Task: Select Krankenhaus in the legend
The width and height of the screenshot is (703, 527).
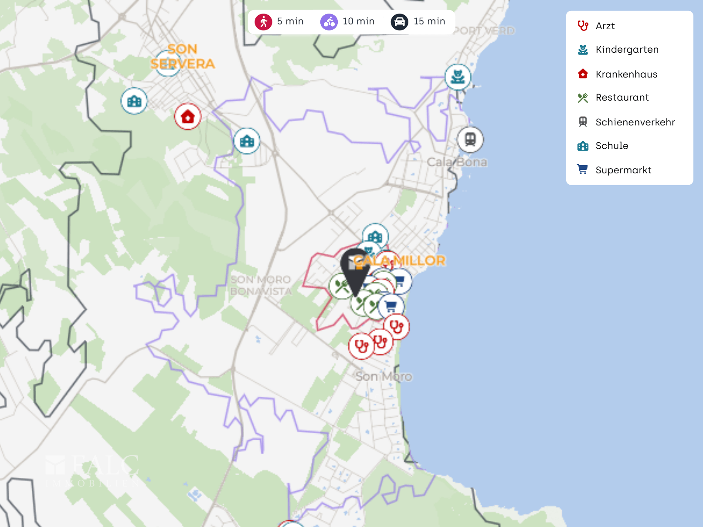Action: pyautogui.click(x=626, y=74)
